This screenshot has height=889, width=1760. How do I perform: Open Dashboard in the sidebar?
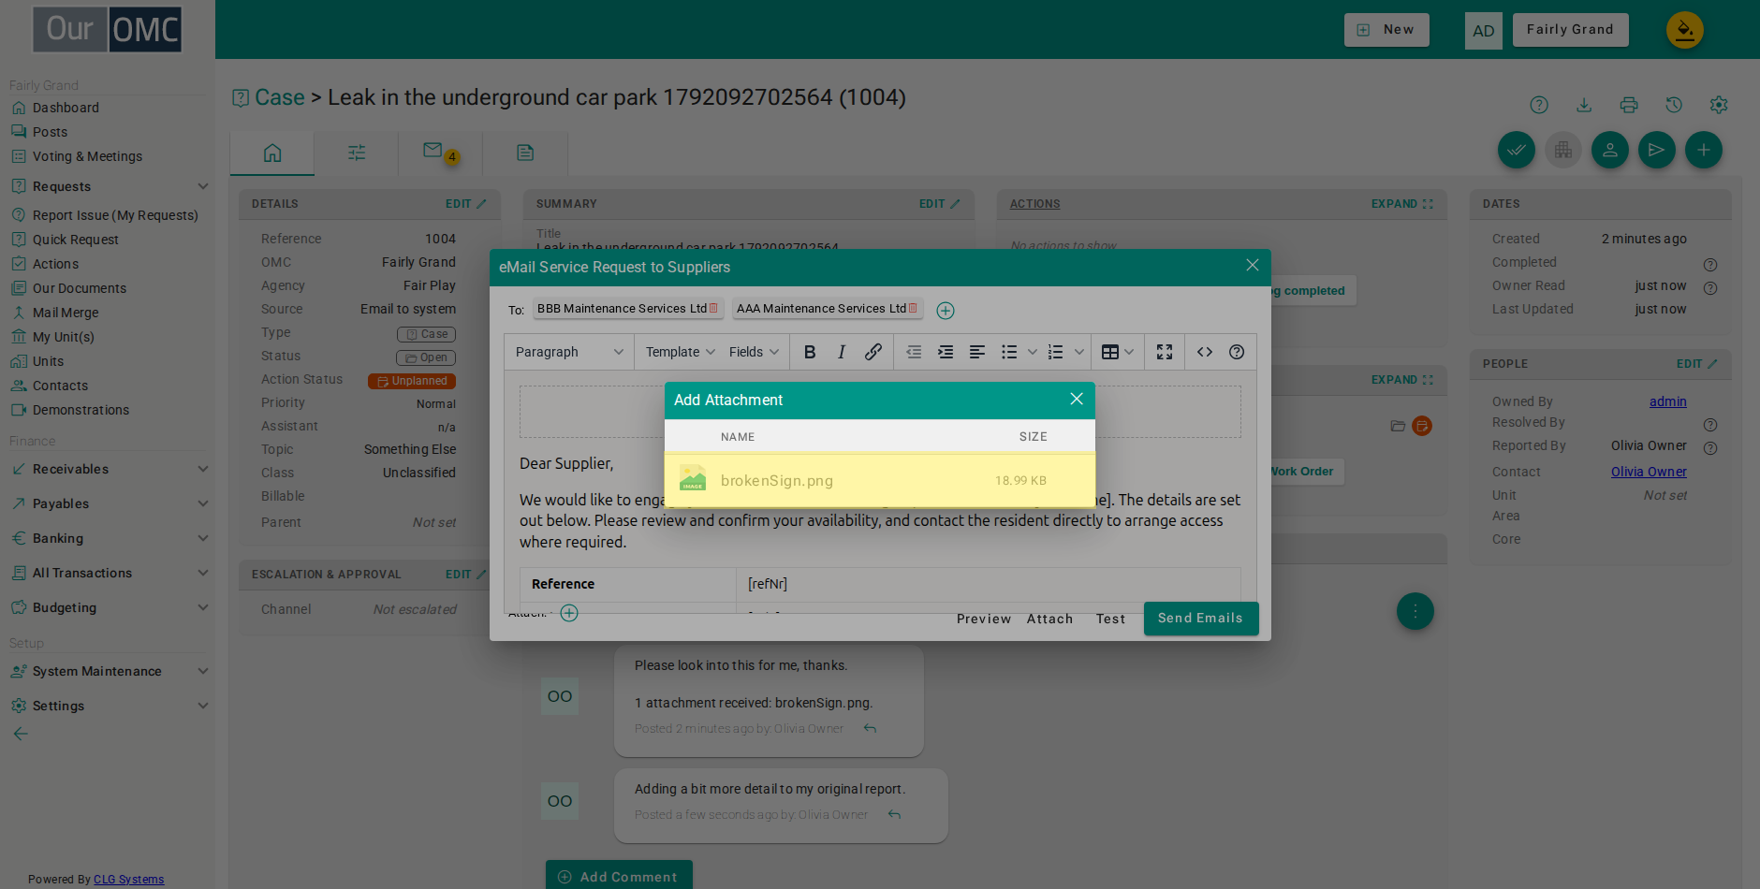(x=66, y=108)
